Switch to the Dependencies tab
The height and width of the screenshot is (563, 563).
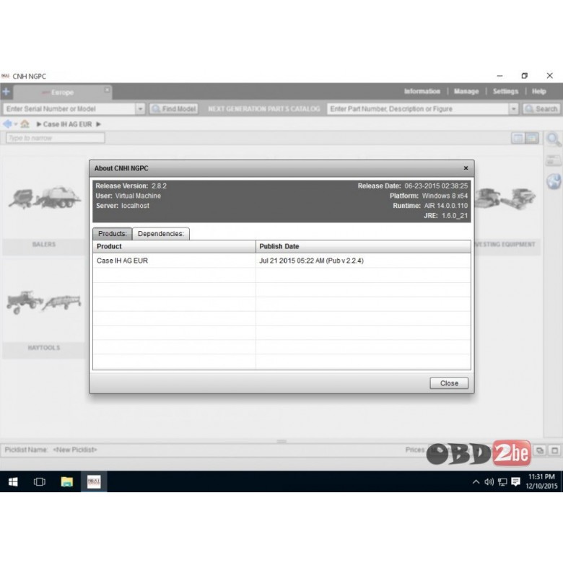pyautogui.click(x=160, y=234)
